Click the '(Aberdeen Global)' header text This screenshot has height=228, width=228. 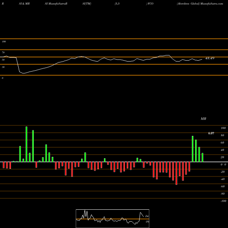(188, 4)
